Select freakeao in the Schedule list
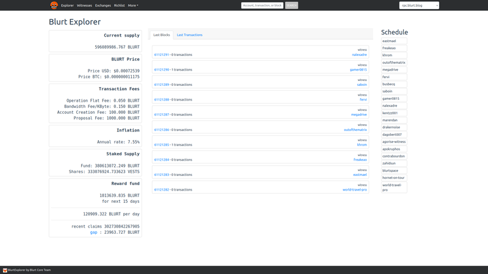Viewport: 488px width, 274px height. pyautogui.click(x=394, y=48)
